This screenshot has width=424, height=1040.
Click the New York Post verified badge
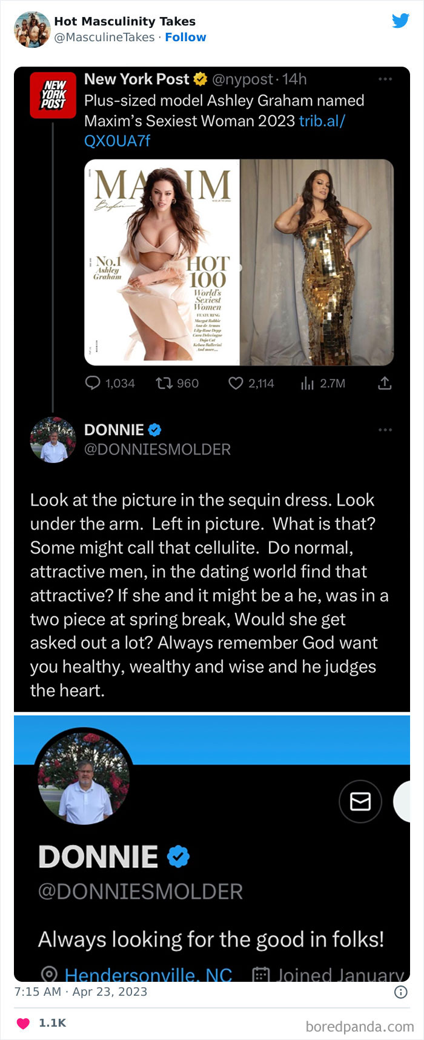(x=199, y=79)
